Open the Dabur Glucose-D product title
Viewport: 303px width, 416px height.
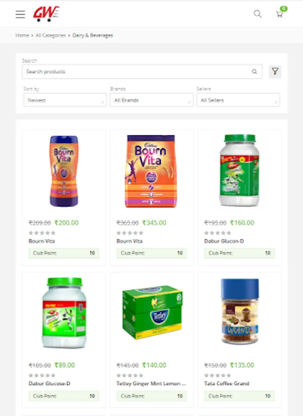(x=49, y=383)
